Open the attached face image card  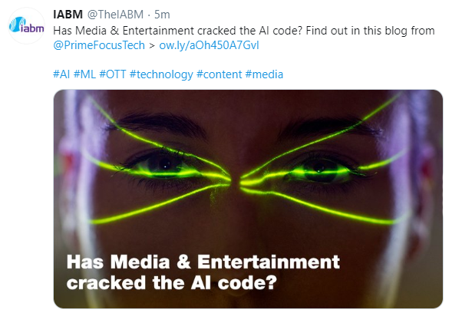(248, 199)
